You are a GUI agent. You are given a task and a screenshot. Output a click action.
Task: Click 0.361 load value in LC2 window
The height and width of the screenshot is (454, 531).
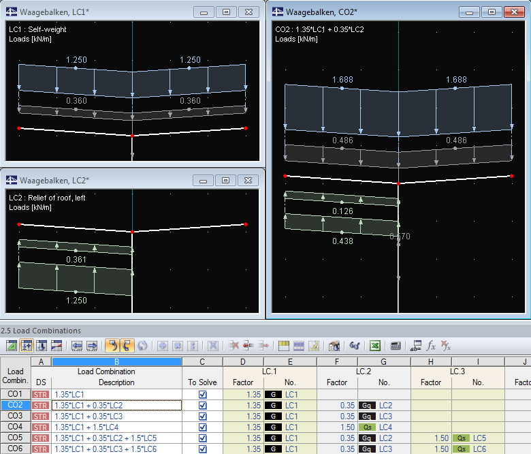pos(76,260)
